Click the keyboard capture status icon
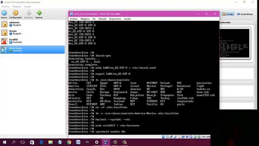Viewport: 259px width, 146px height. [199, 137]
